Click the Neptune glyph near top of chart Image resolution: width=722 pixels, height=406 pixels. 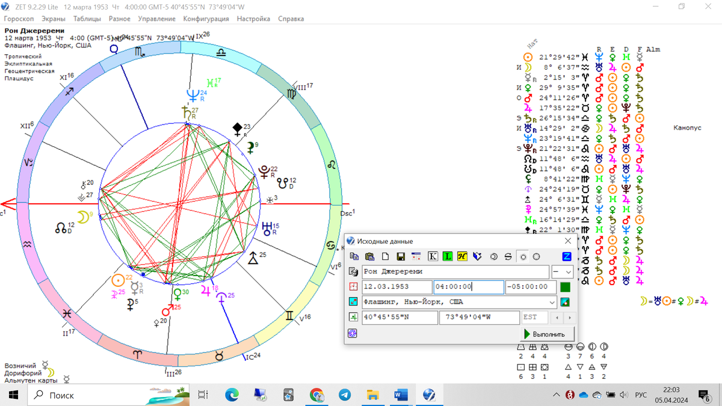click(193, 94)
